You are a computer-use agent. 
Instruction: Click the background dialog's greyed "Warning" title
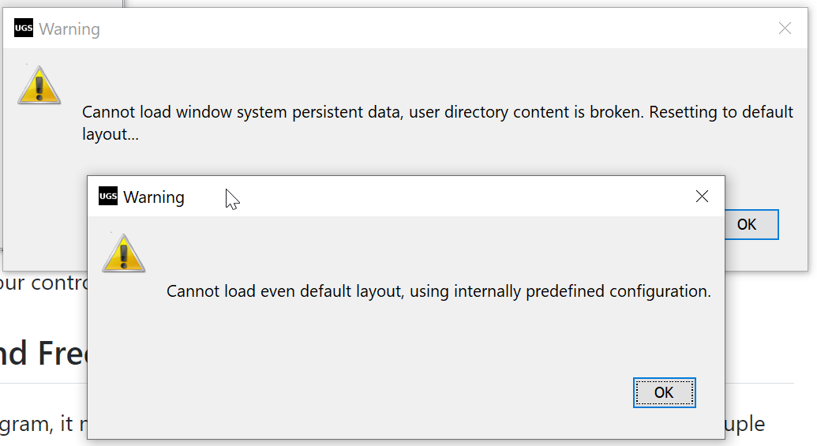click(x=69, y=30)
